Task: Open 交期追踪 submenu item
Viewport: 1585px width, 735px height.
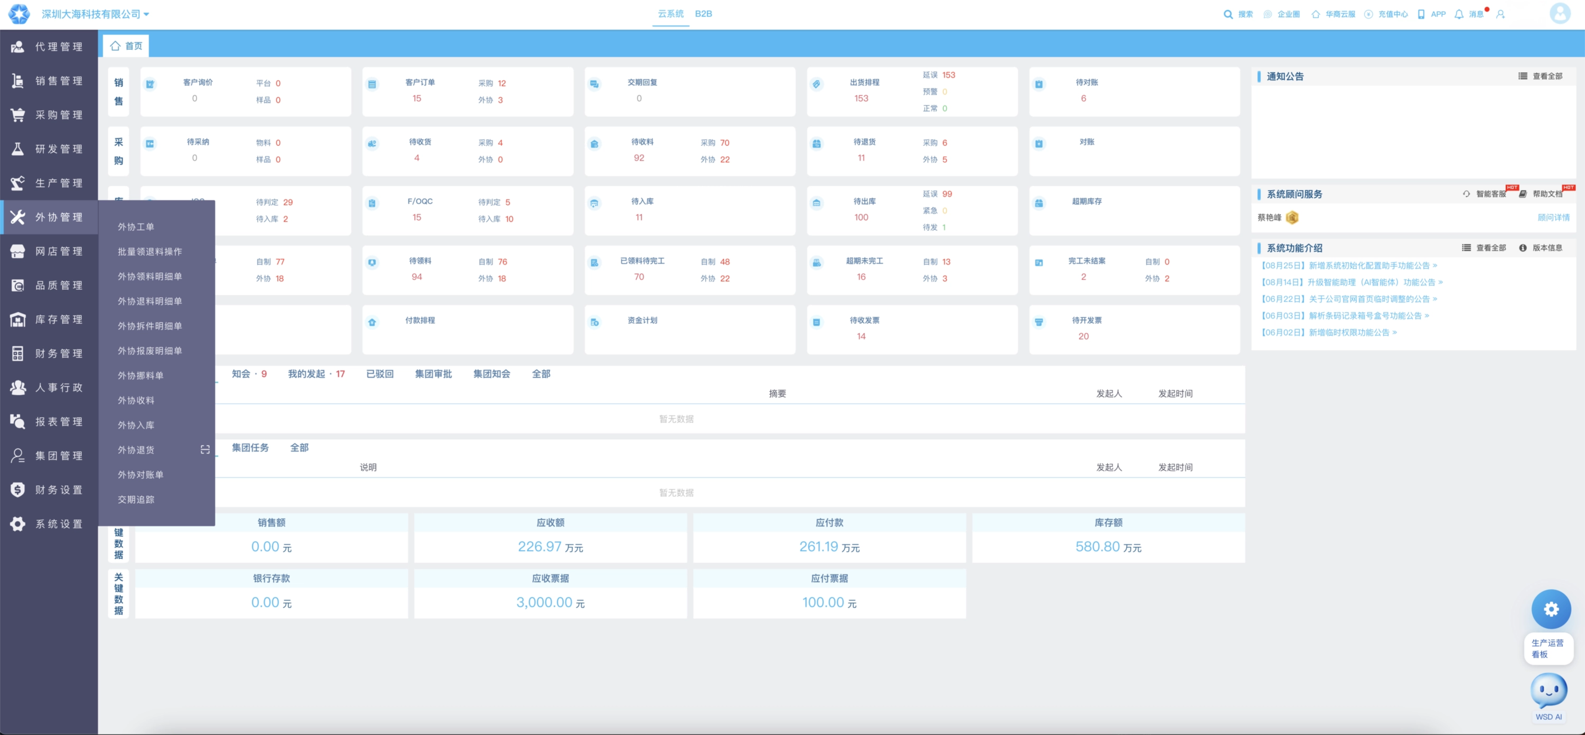Action: (x=136, y=500)
